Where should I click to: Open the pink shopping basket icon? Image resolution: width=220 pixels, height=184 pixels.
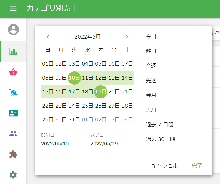click(13, 72)
